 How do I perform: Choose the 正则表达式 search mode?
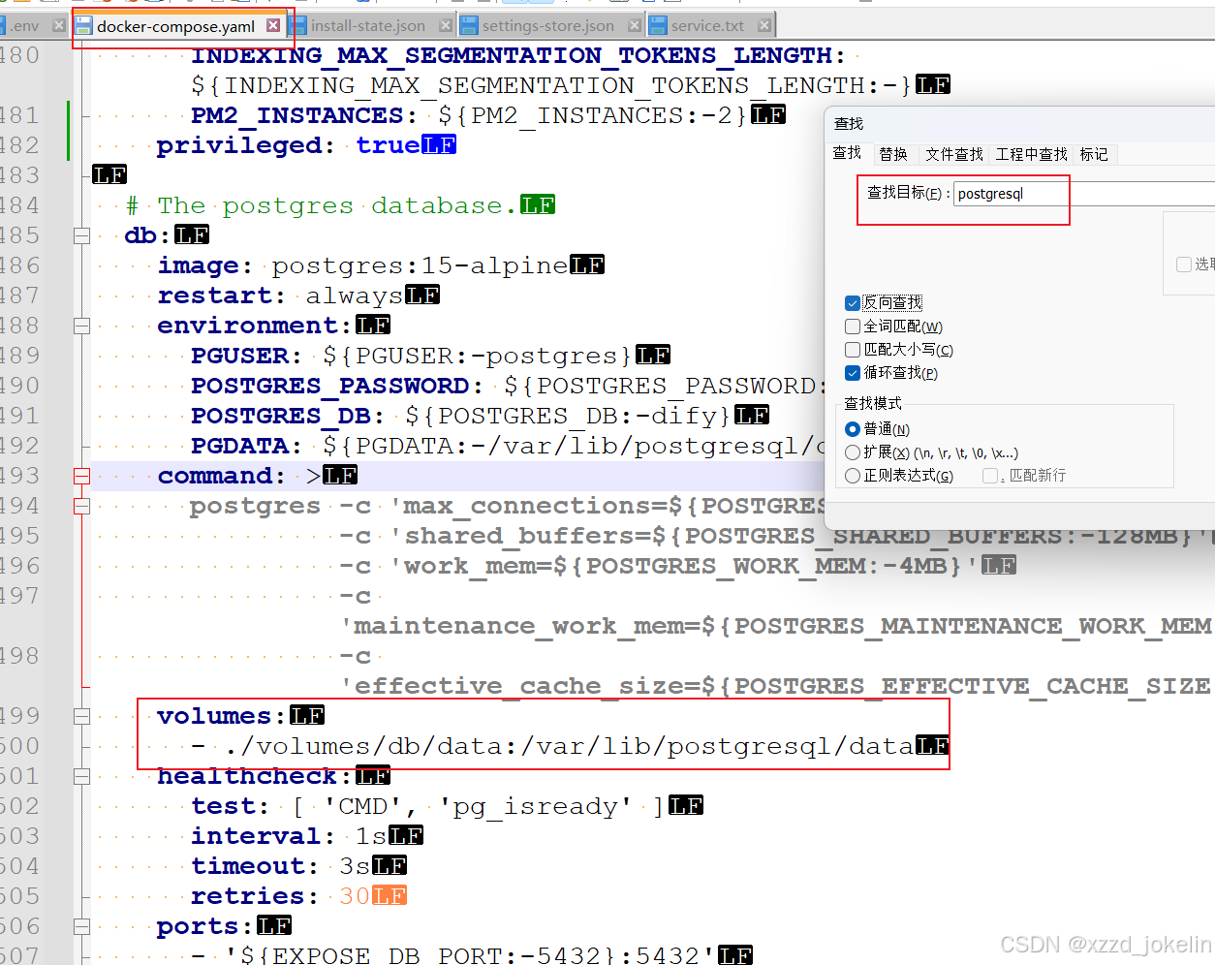click(853, 476)
